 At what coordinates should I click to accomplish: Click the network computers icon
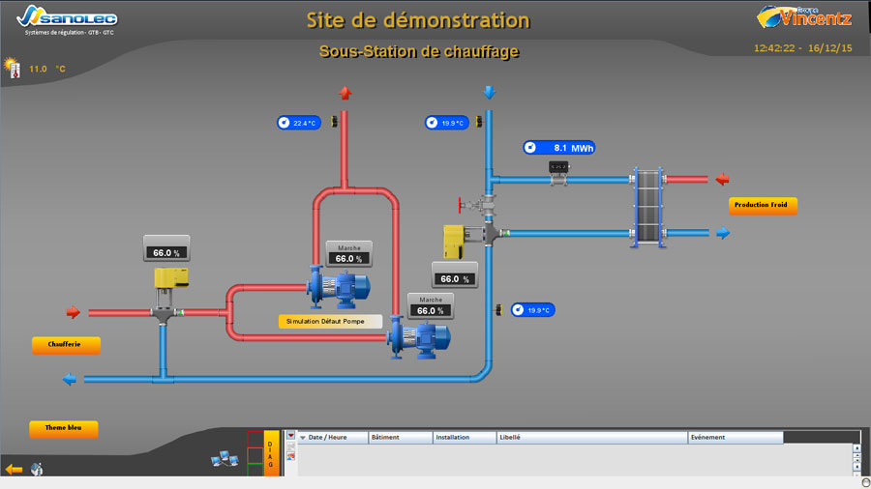225,459
